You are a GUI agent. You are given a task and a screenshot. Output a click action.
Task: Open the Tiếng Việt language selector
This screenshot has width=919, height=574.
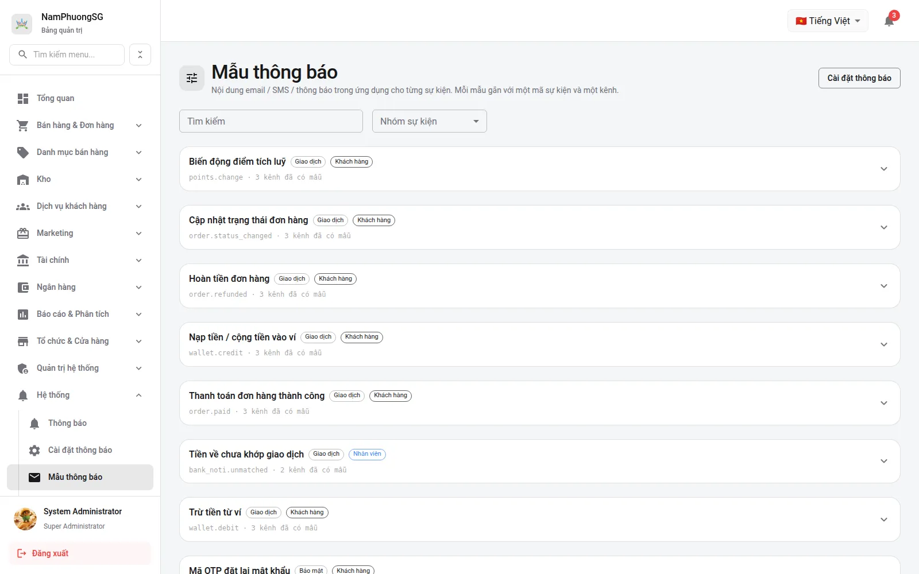pos(828,21)
